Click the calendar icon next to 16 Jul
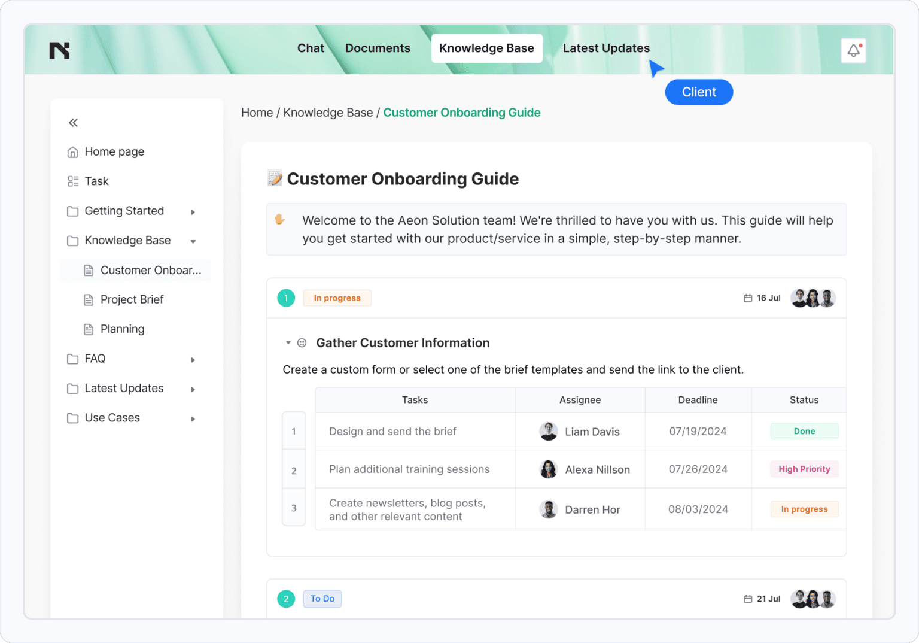919x643 pixels. coord(747,298)
